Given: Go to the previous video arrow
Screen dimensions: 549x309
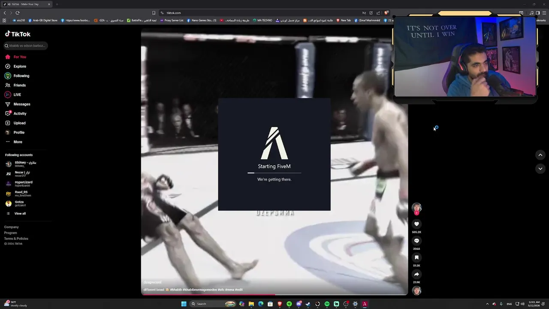Looking at the screenshot, I should click(540, 155).
